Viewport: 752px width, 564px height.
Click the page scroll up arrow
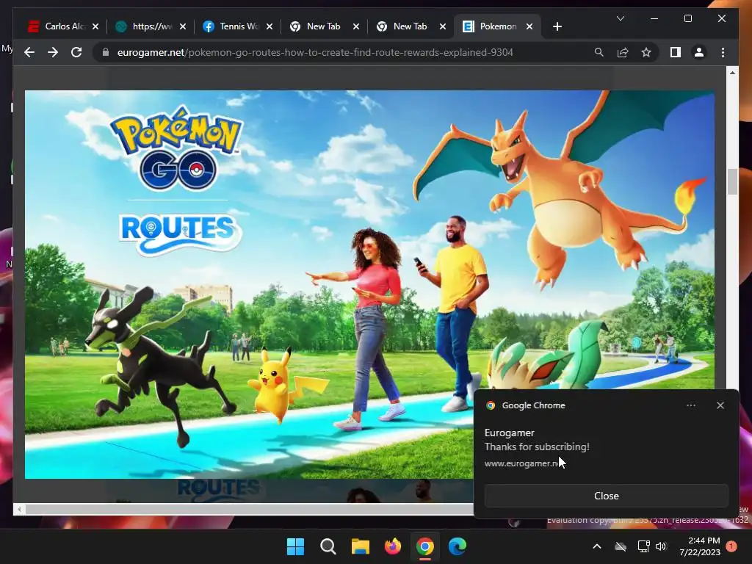click(732, 73)
